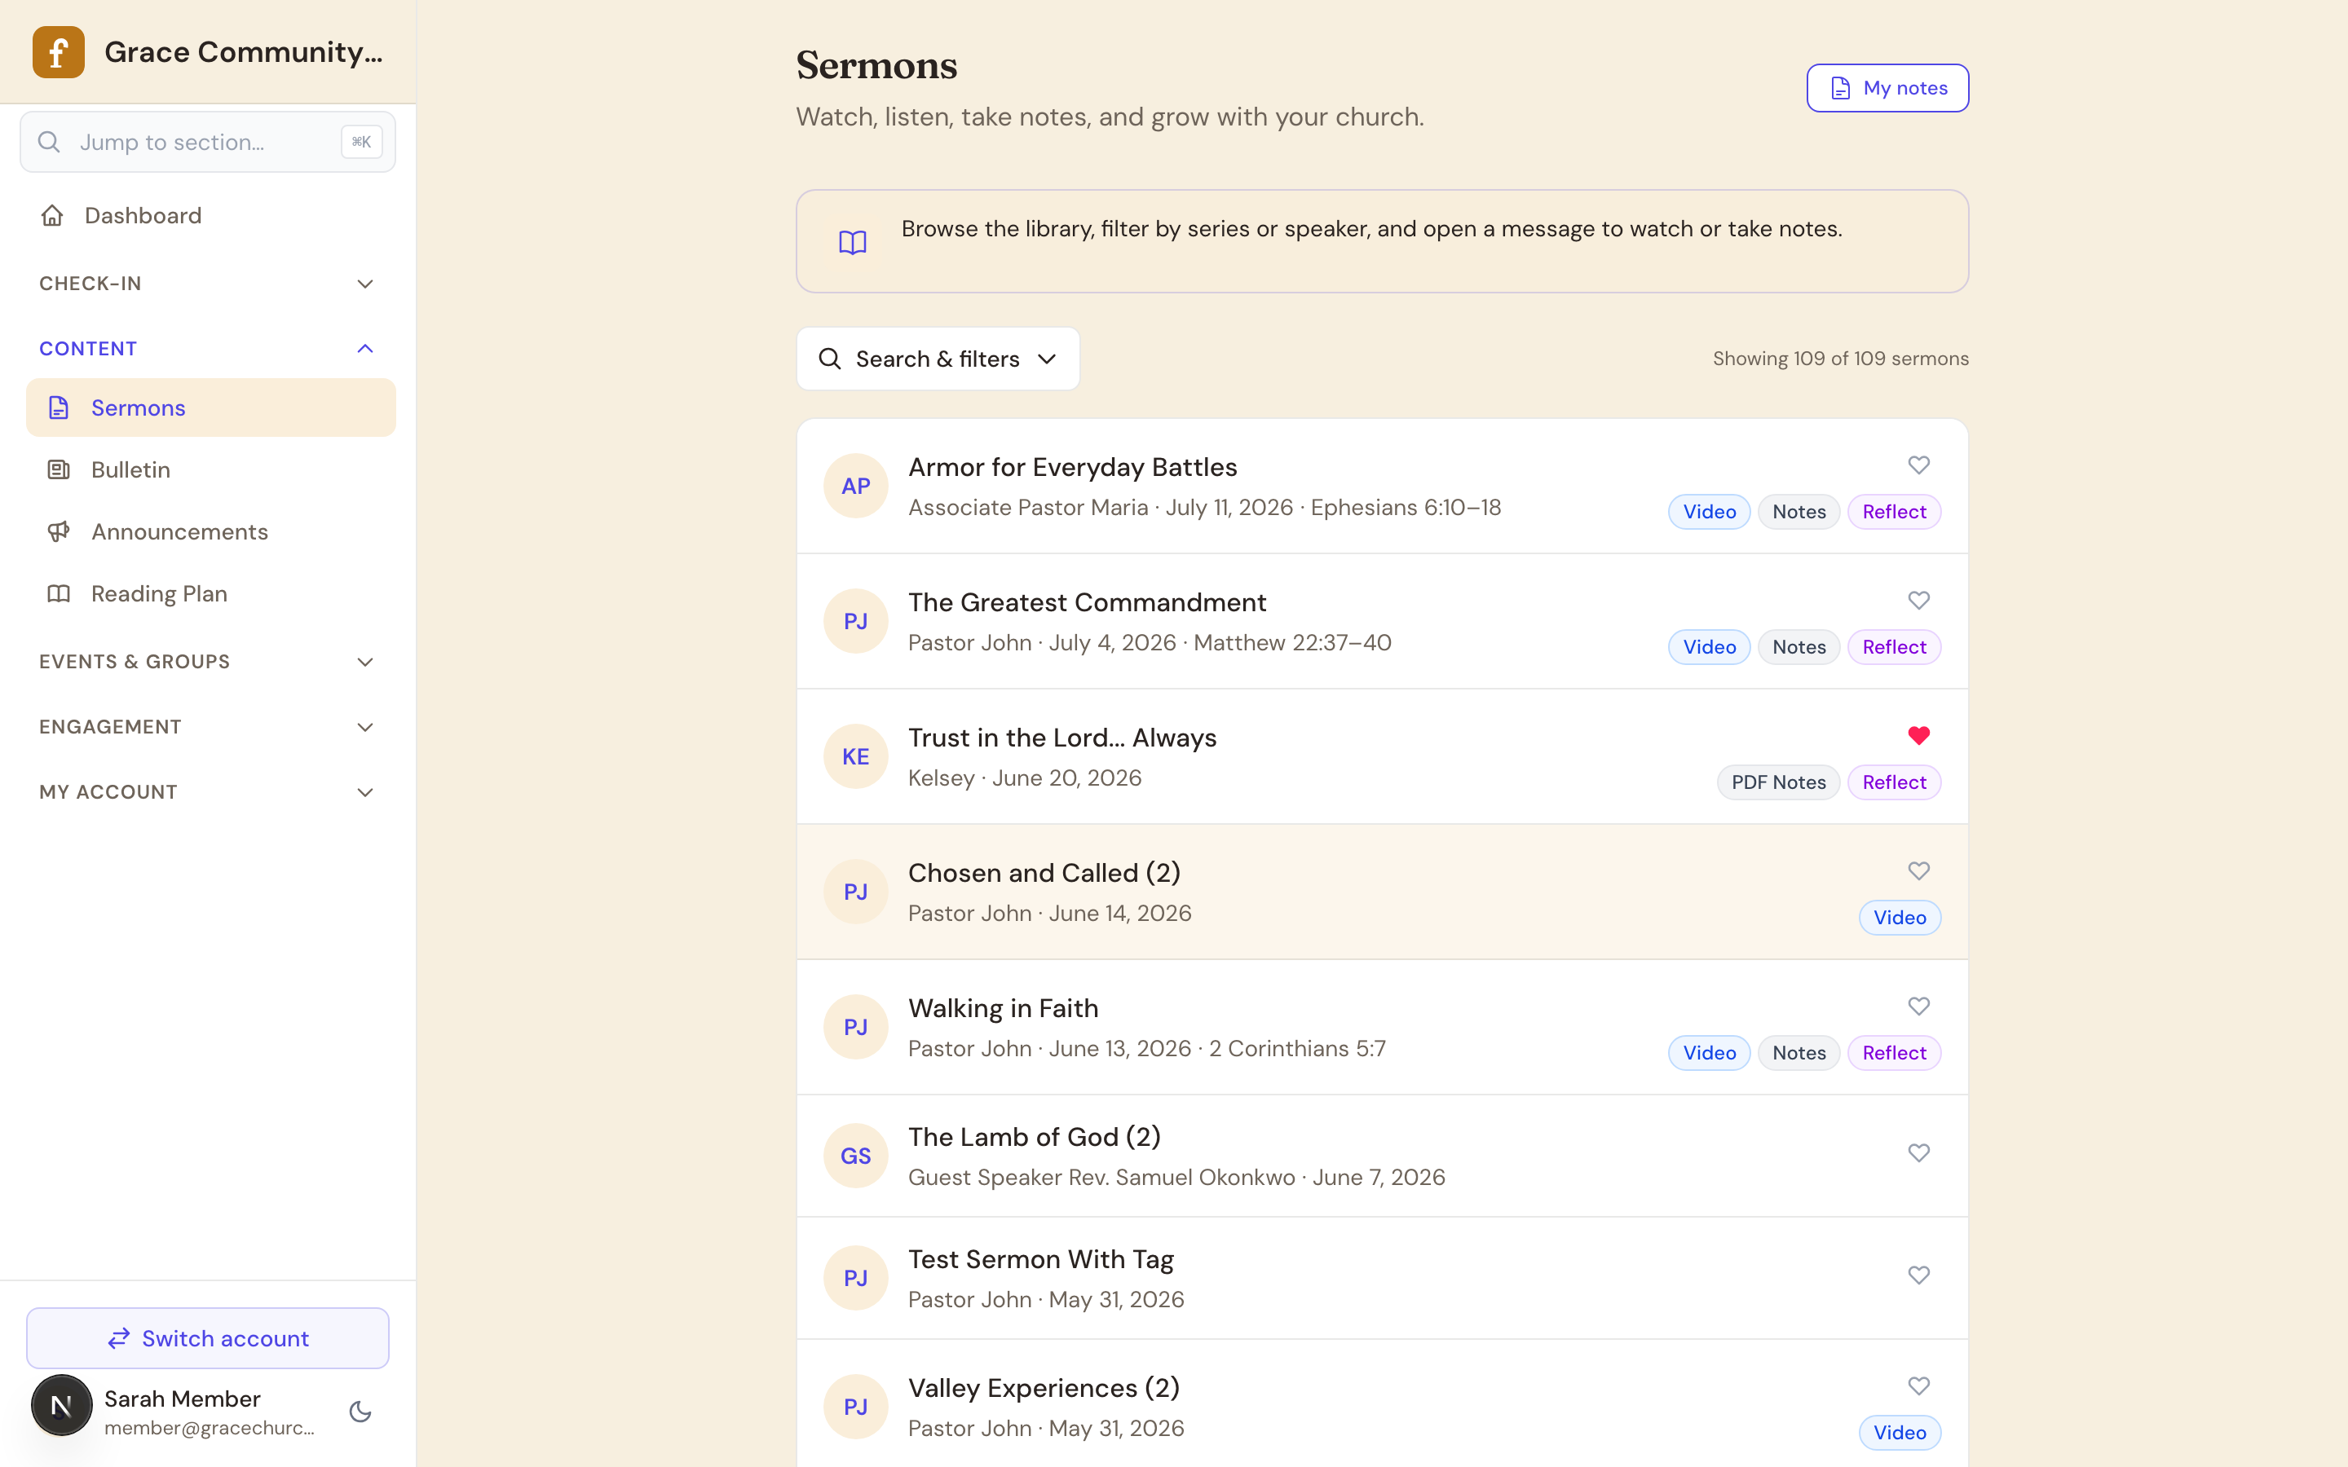
Task: Open Bulletin in the sidebar
Action: (x=210, y=469)
